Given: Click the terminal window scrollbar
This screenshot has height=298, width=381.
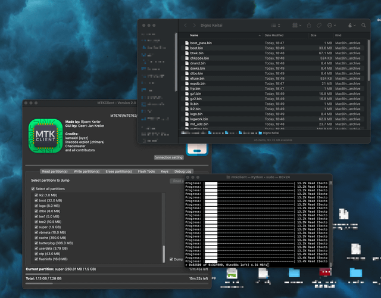Looking at the screenshot, I should tap(331, 265).
